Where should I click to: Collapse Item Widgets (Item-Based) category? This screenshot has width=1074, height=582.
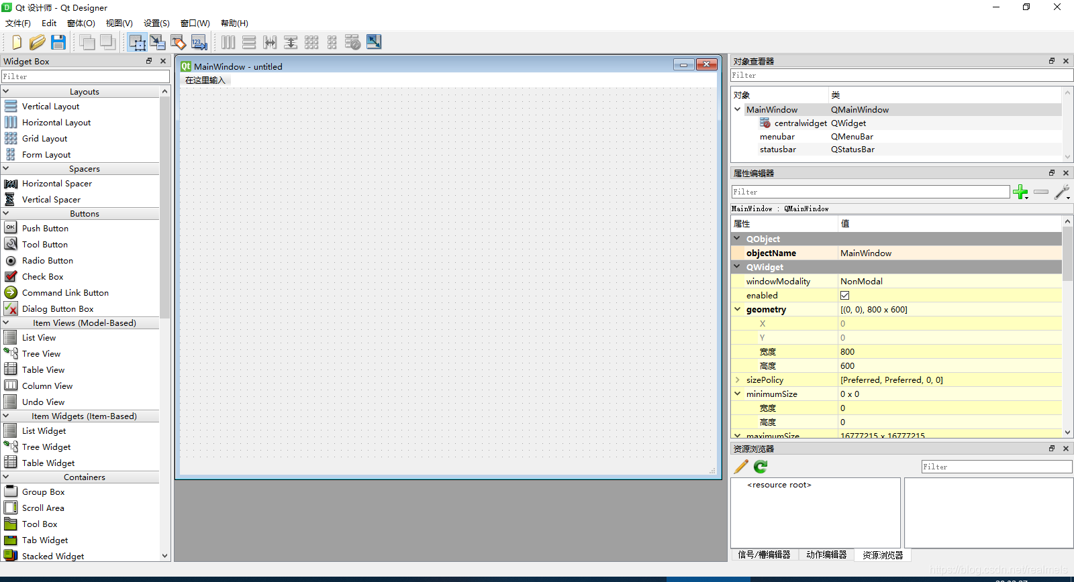pos(6,416)
